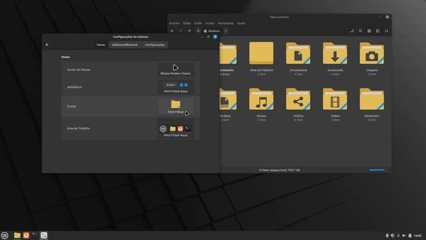Image resolution: width=426 pixels, height=240 pixels.
Task: Select the Área de Trabalho folder icon
Action: (x=262, y=53)
